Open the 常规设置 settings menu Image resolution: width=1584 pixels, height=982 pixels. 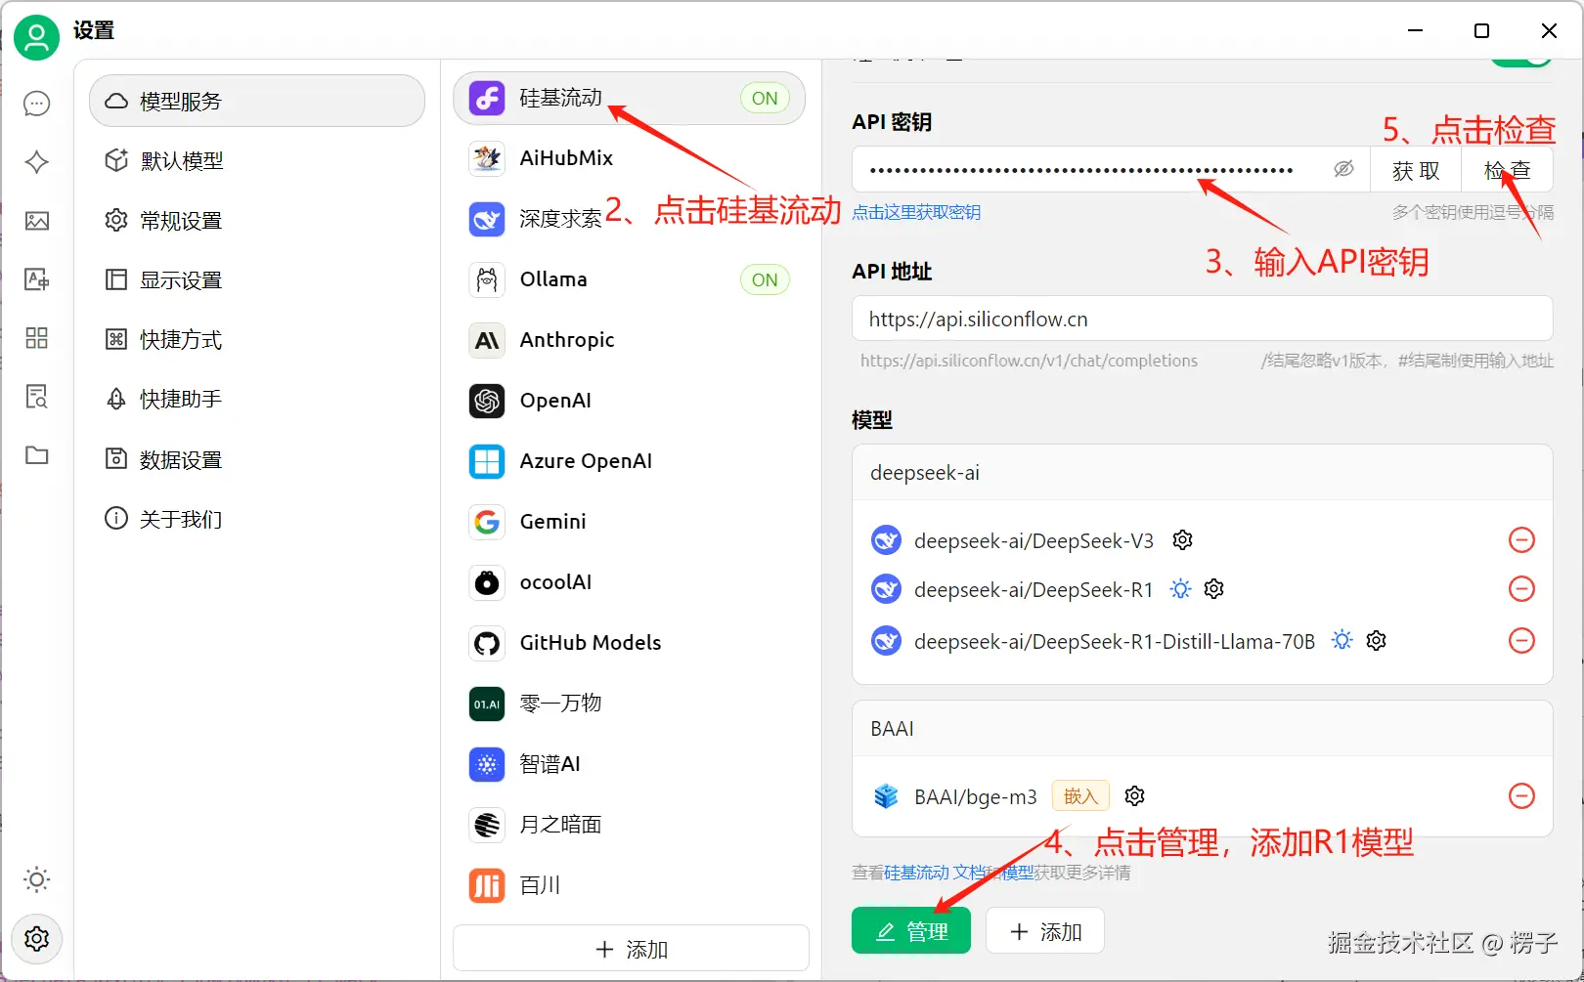[257, 220]
